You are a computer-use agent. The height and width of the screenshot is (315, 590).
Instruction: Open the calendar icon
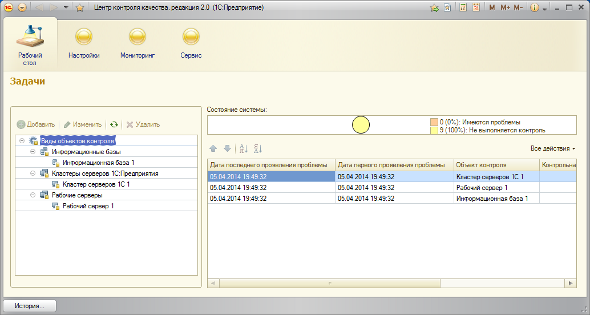tap(475, 8)
